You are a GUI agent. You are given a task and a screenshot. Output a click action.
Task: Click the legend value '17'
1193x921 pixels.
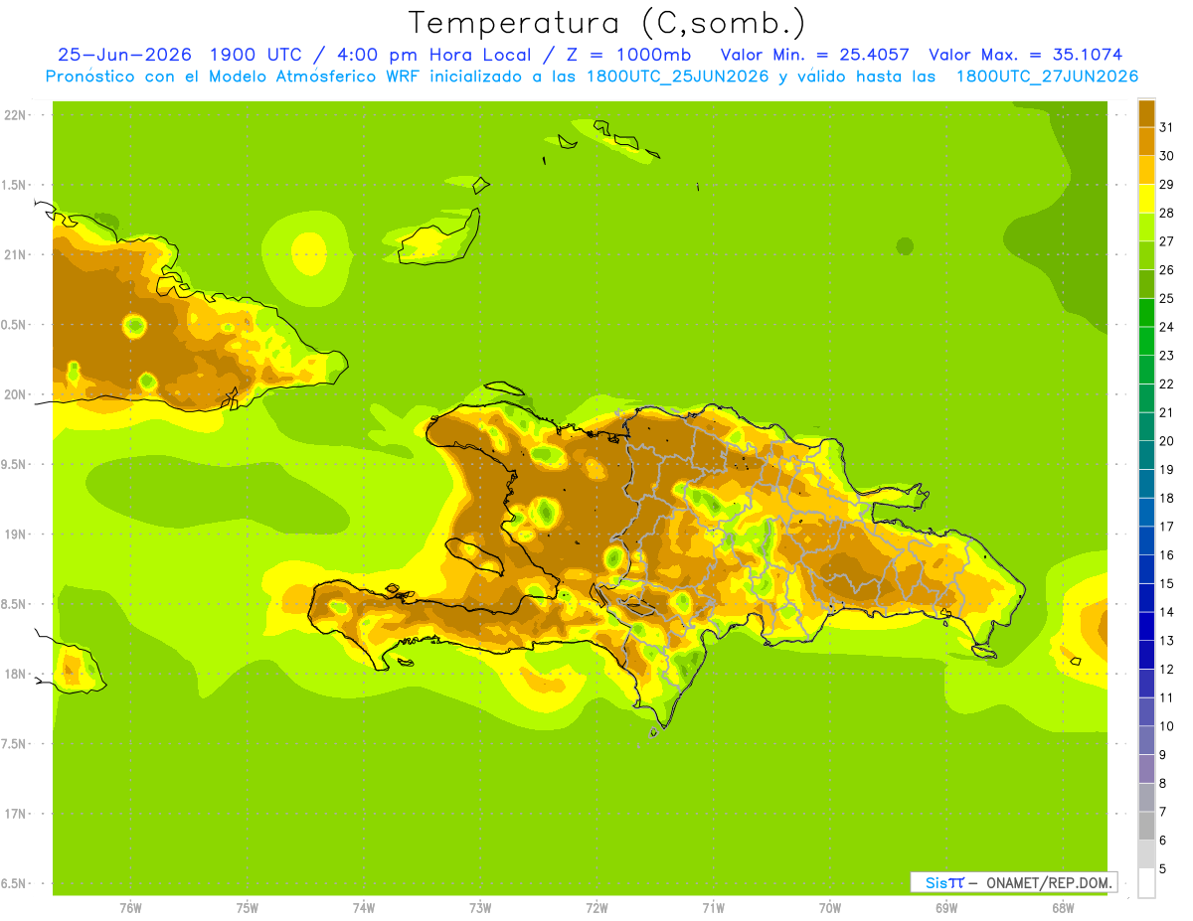pyautogui.click(x=1166, y=527)
